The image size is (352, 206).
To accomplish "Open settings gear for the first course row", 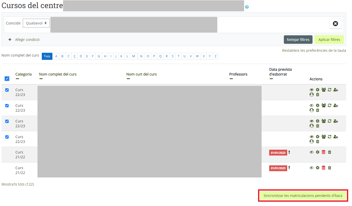I will [x=318, y=90].
